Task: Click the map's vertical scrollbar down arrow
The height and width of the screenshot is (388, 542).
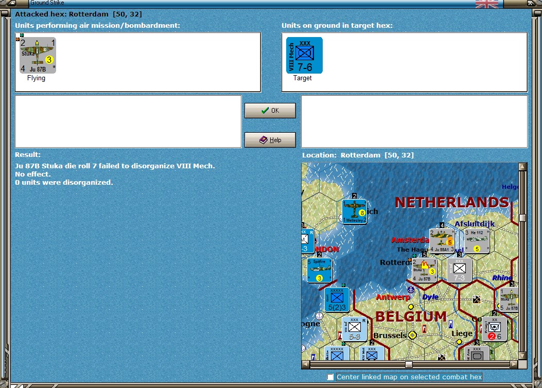Action: pyautogui.click(x=522, y=356)
